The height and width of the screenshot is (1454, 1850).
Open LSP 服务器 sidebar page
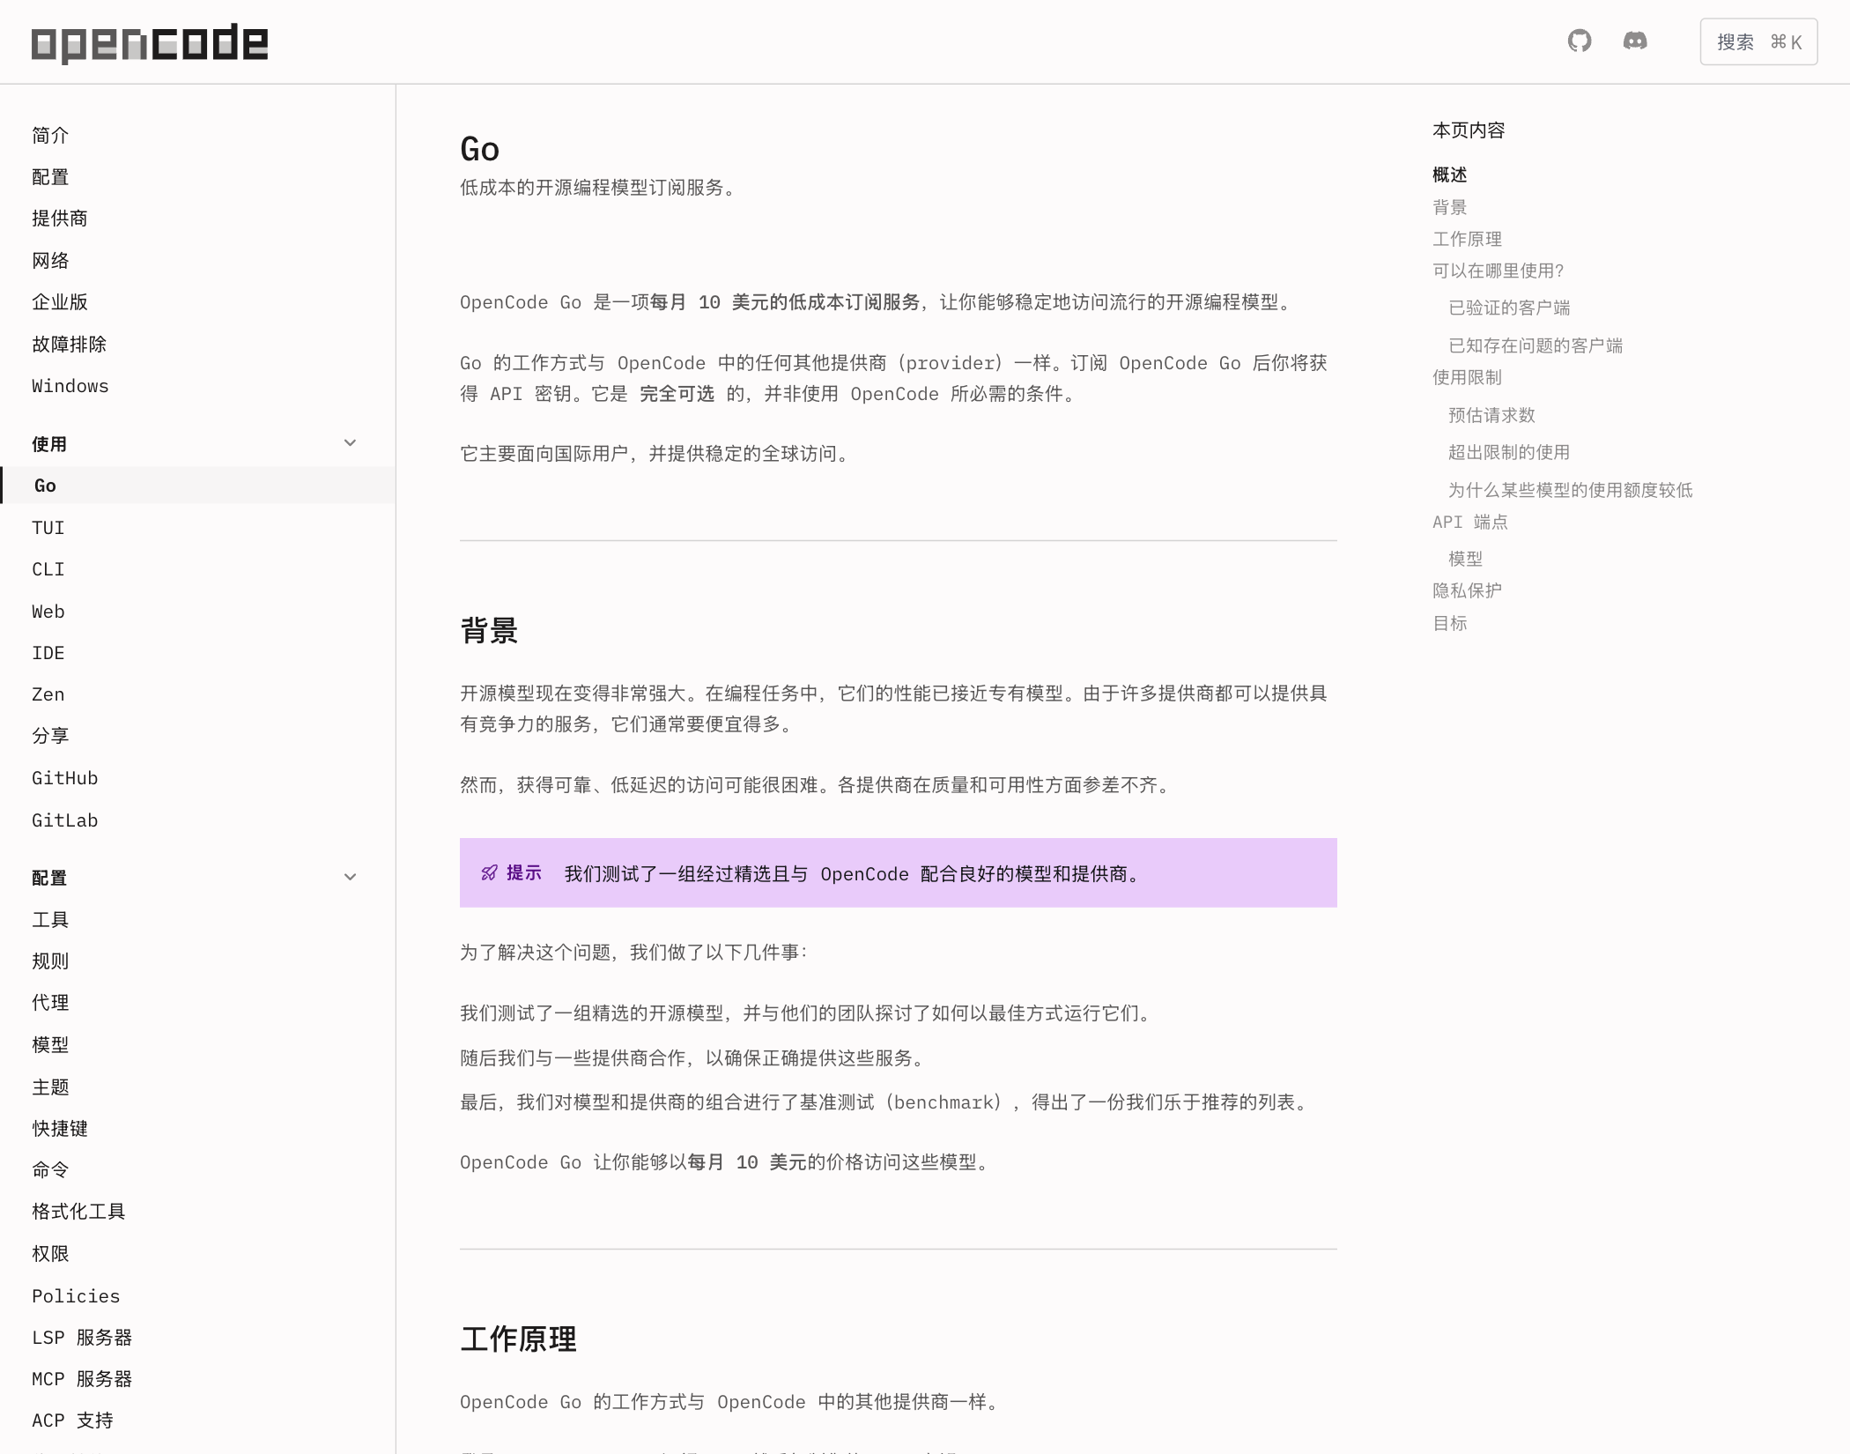[x=82, y=1338]
